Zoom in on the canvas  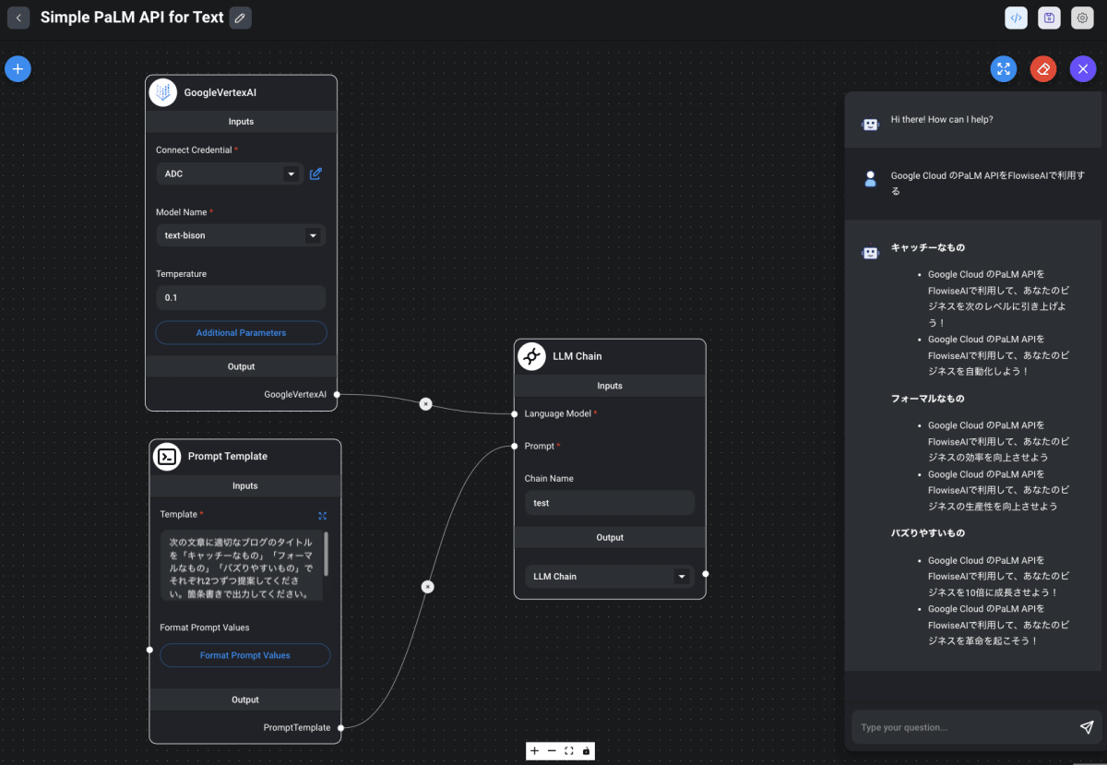(x=534, y=751)
